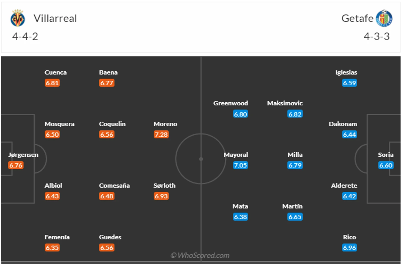
Task: Select Femenía's 6.35 rating badge
Action: click(52, 248)
